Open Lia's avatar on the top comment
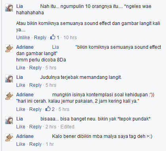The height and width of the screenshot is (151, 166). click(x=9, y=8)
